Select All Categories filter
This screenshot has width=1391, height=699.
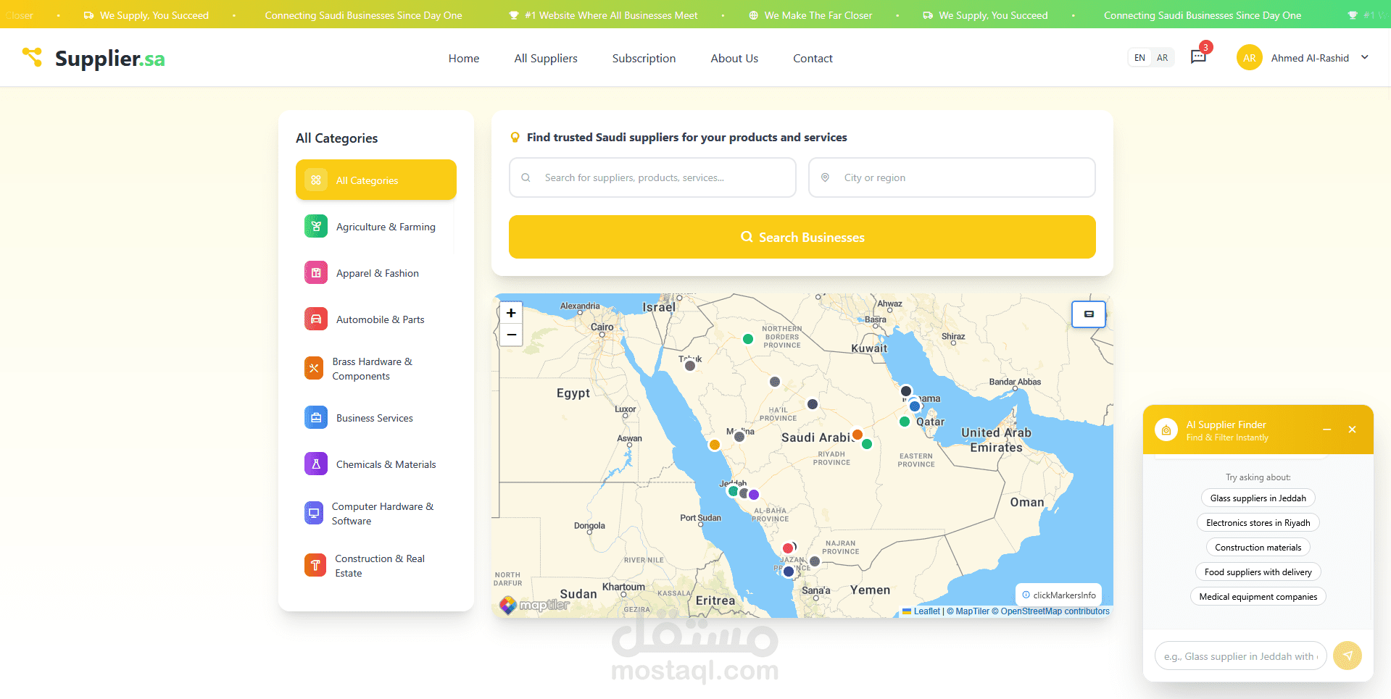376,180
